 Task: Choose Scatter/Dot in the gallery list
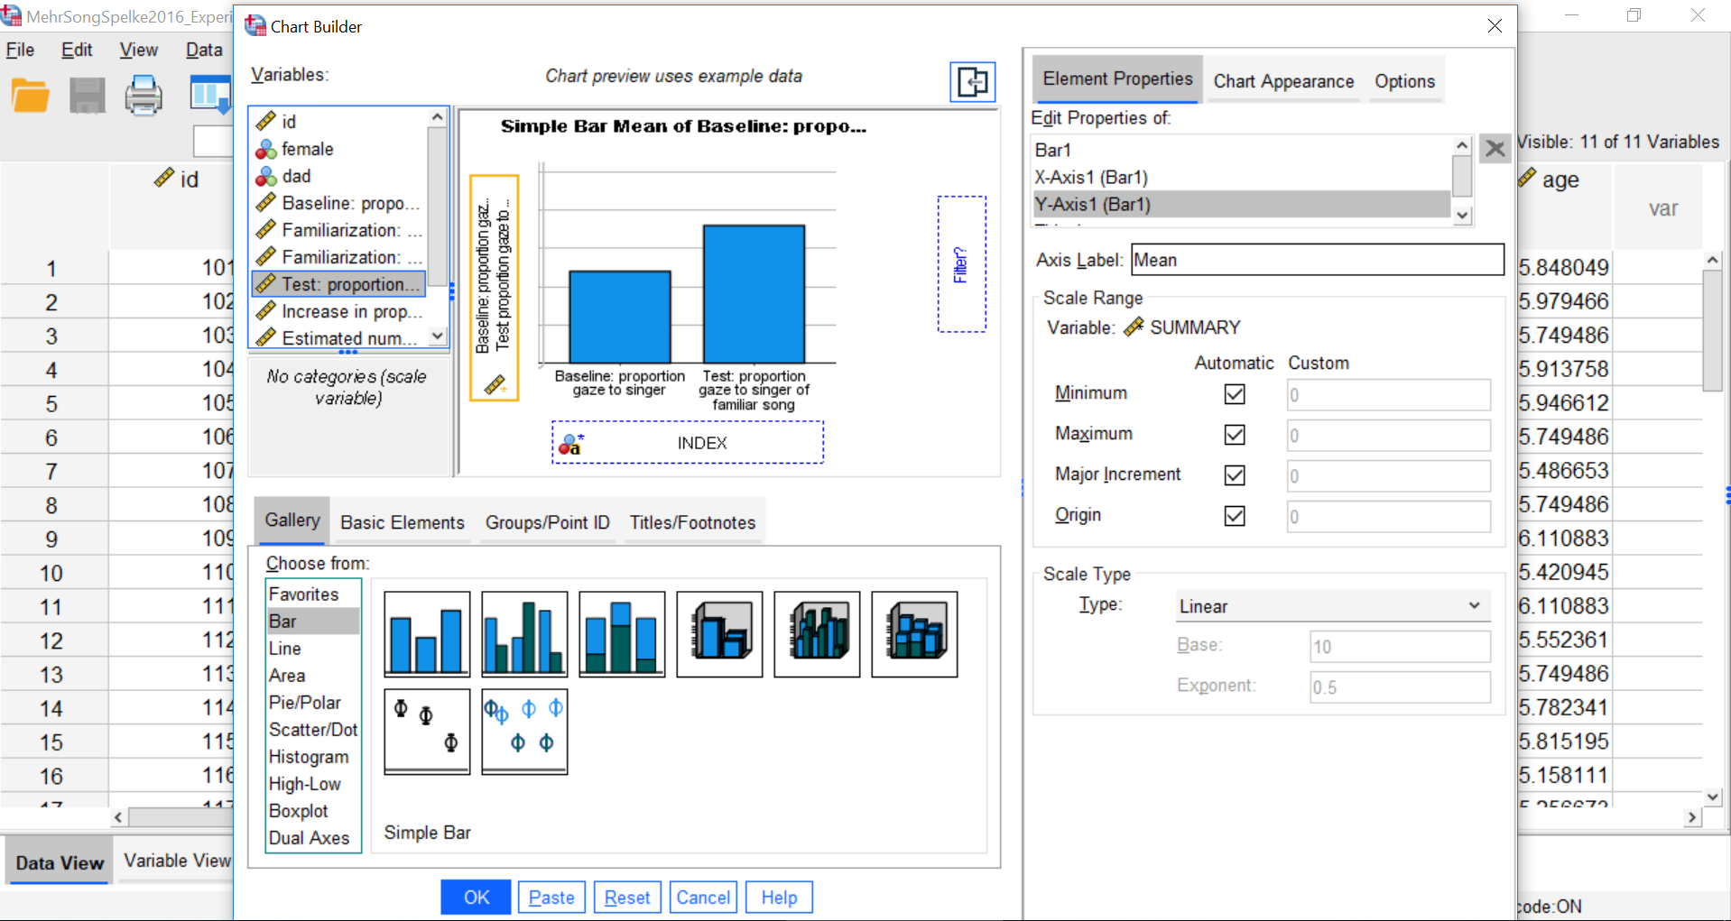tap(313, 730)
